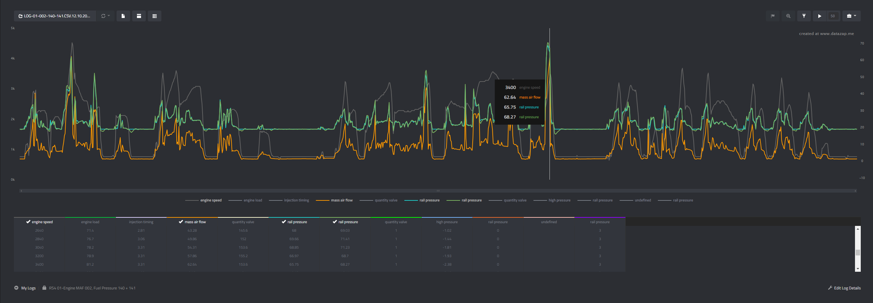Click the playback speed field showing 50
This screenshot has height=303, width=873.
pos(833,16)
